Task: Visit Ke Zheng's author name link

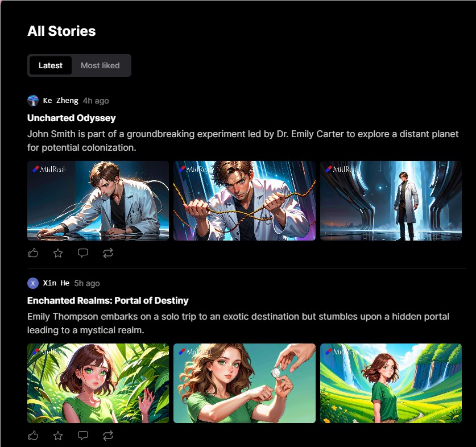Action: 60,101
